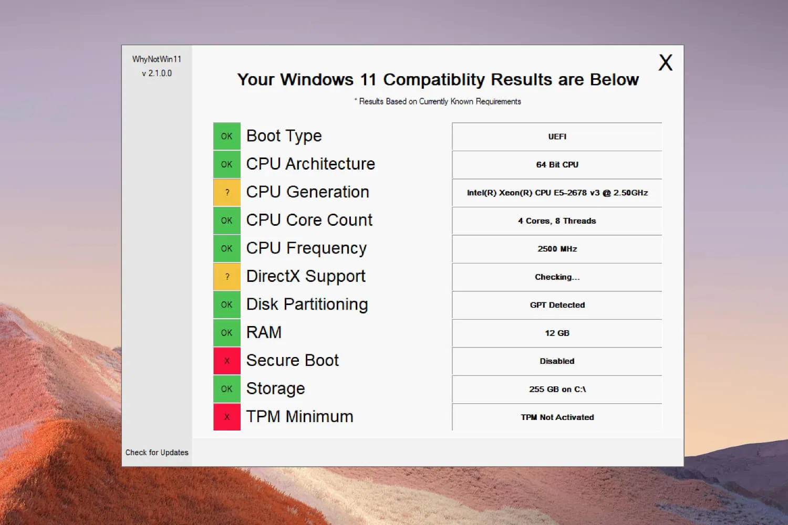Select the 2500 MHz result value
The height and width of the screenshot is (525, 788).
[x=557, y=249]
